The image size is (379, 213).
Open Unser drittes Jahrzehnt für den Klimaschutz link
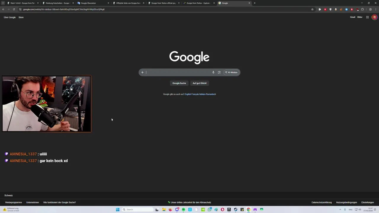[x=189, y=202]
